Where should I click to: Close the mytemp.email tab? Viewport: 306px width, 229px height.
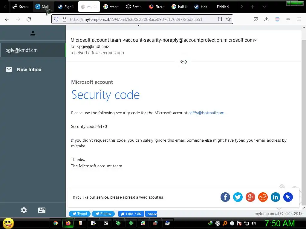point(95,7)
